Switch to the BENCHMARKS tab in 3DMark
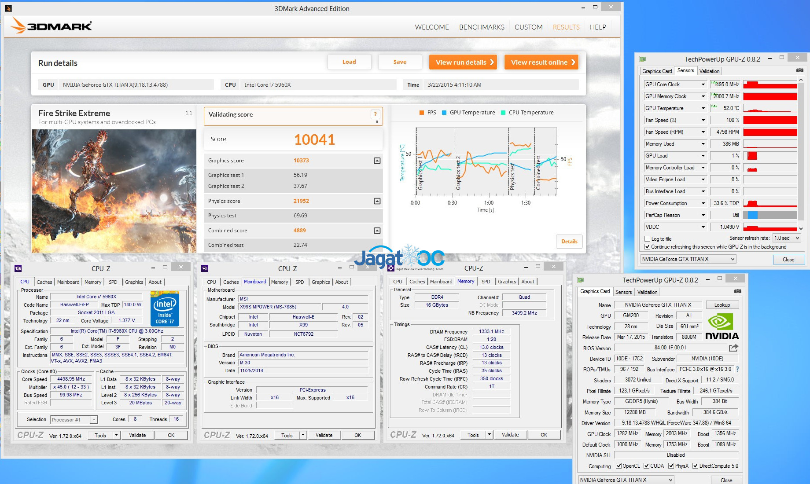 click(x=482, y=27)
